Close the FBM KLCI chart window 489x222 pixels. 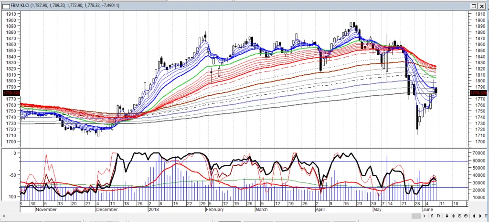coord(482,6)
